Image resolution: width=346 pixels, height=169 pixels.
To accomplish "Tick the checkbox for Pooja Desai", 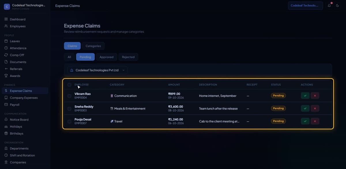I will pos(69,121).
